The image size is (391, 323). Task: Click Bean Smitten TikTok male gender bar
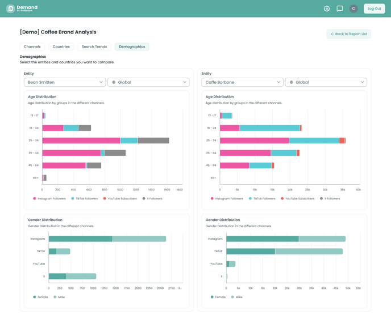tap(63, 252)
